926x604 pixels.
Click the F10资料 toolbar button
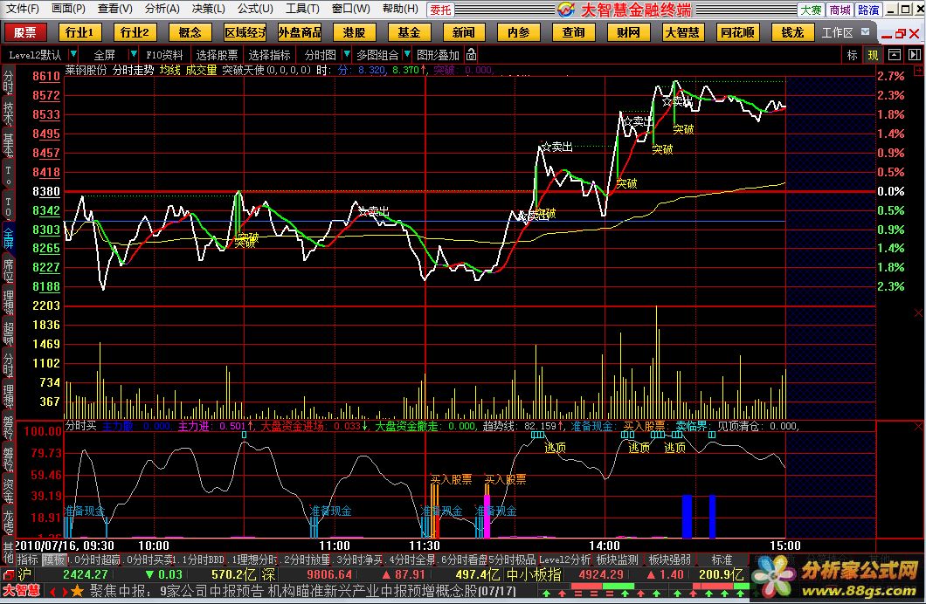point(164,55)
